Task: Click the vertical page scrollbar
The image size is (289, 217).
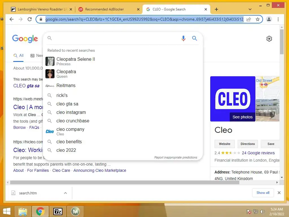Action: click(282, 42)
